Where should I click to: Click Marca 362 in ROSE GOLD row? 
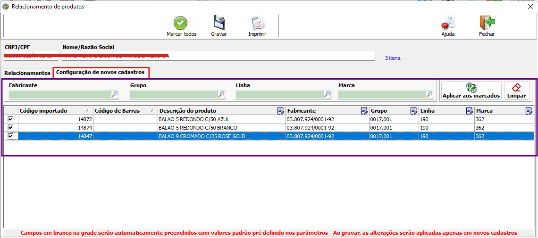tap(504, 136)
